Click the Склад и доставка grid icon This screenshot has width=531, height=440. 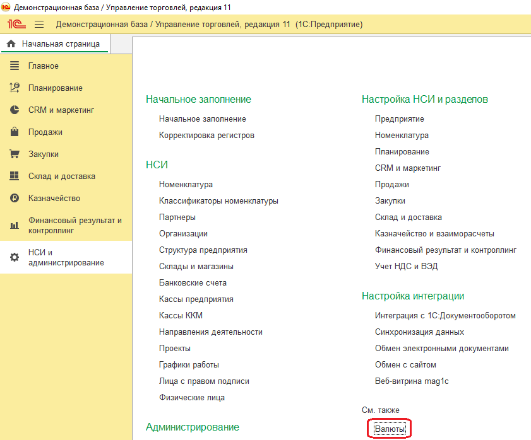coord(15,177)
